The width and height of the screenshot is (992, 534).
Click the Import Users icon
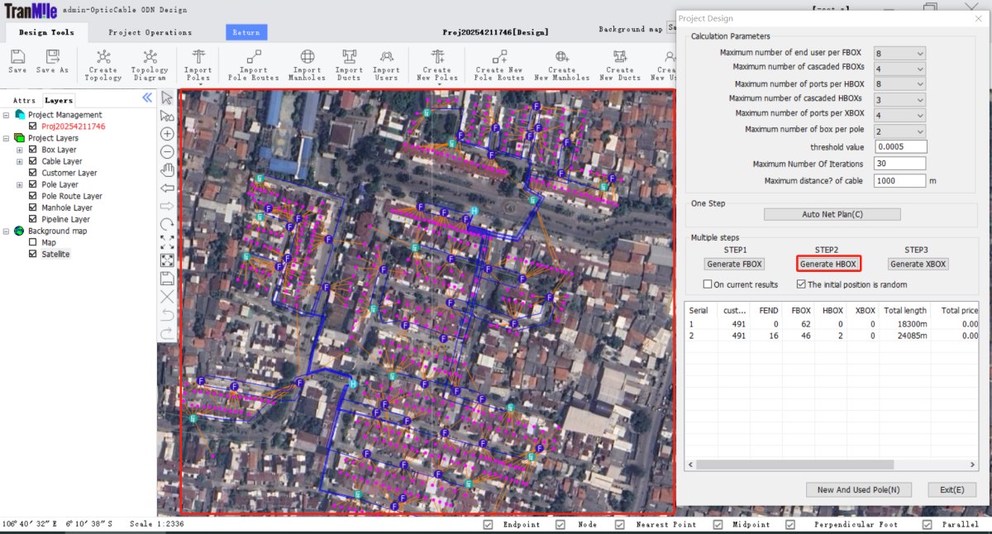[x=386, y=57]
